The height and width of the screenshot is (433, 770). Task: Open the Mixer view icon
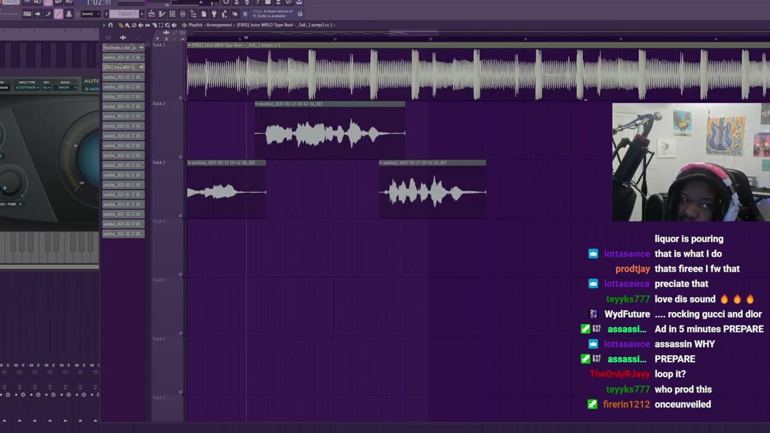[183, 14]
